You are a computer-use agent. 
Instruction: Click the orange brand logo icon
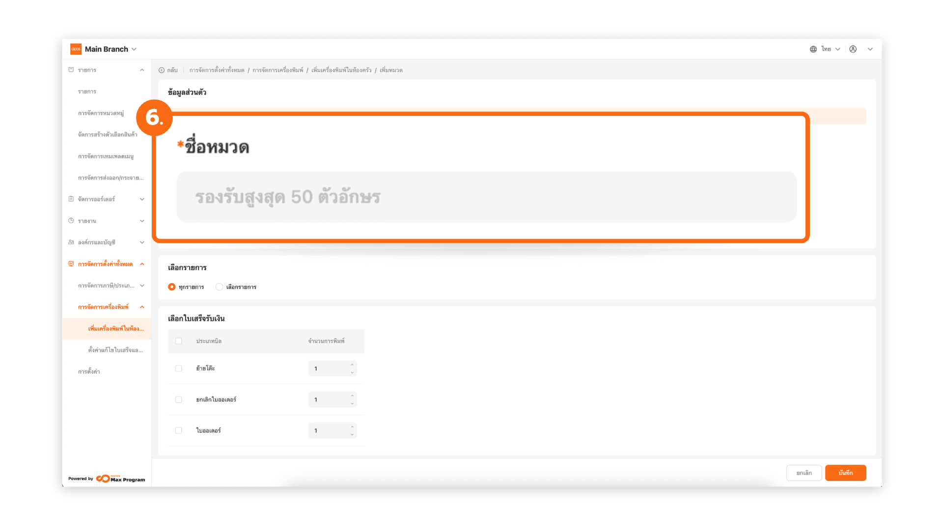[x=76, y=49]
